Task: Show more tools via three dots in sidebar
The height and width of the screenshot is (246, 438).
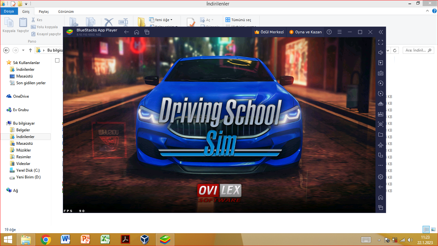Action: click(381, 165)
